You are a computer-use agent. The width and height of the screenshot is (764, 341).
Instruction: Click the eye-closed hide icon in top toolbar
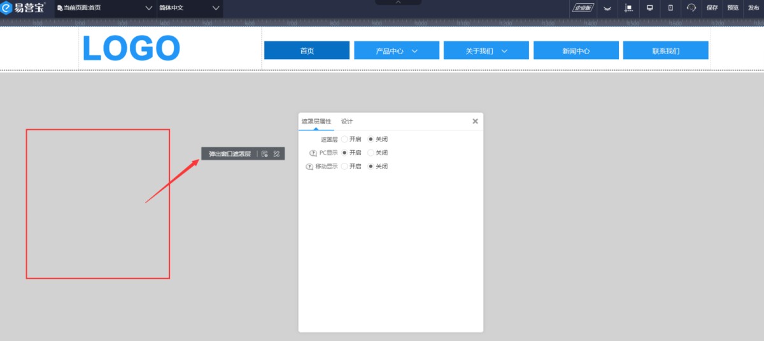[x=607, y=8]
